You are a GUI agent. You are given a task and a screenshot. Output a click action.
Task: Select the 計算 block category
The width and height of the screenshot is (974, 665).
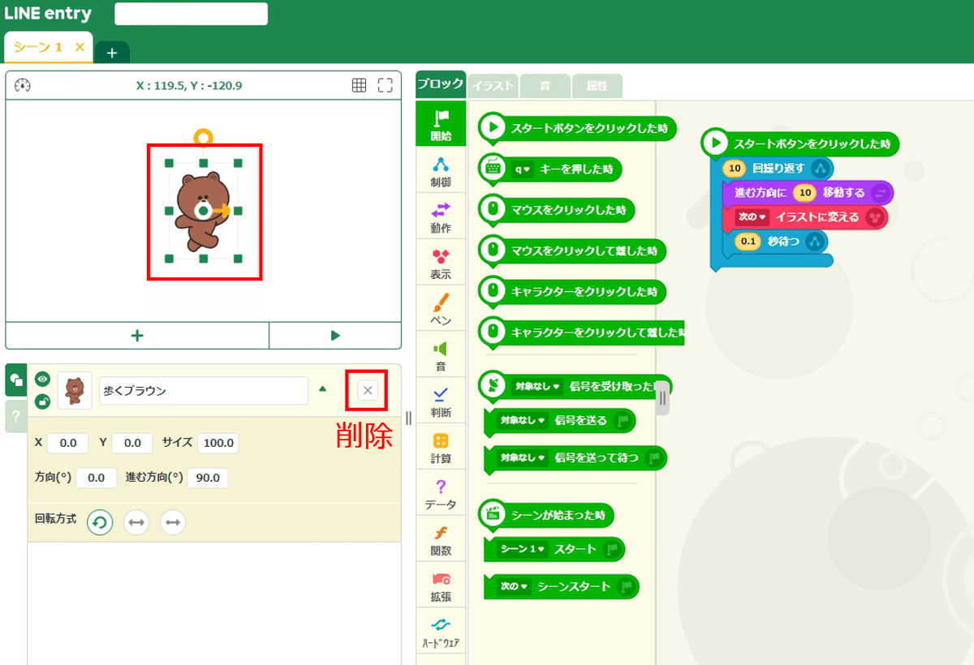coord(441,448)
